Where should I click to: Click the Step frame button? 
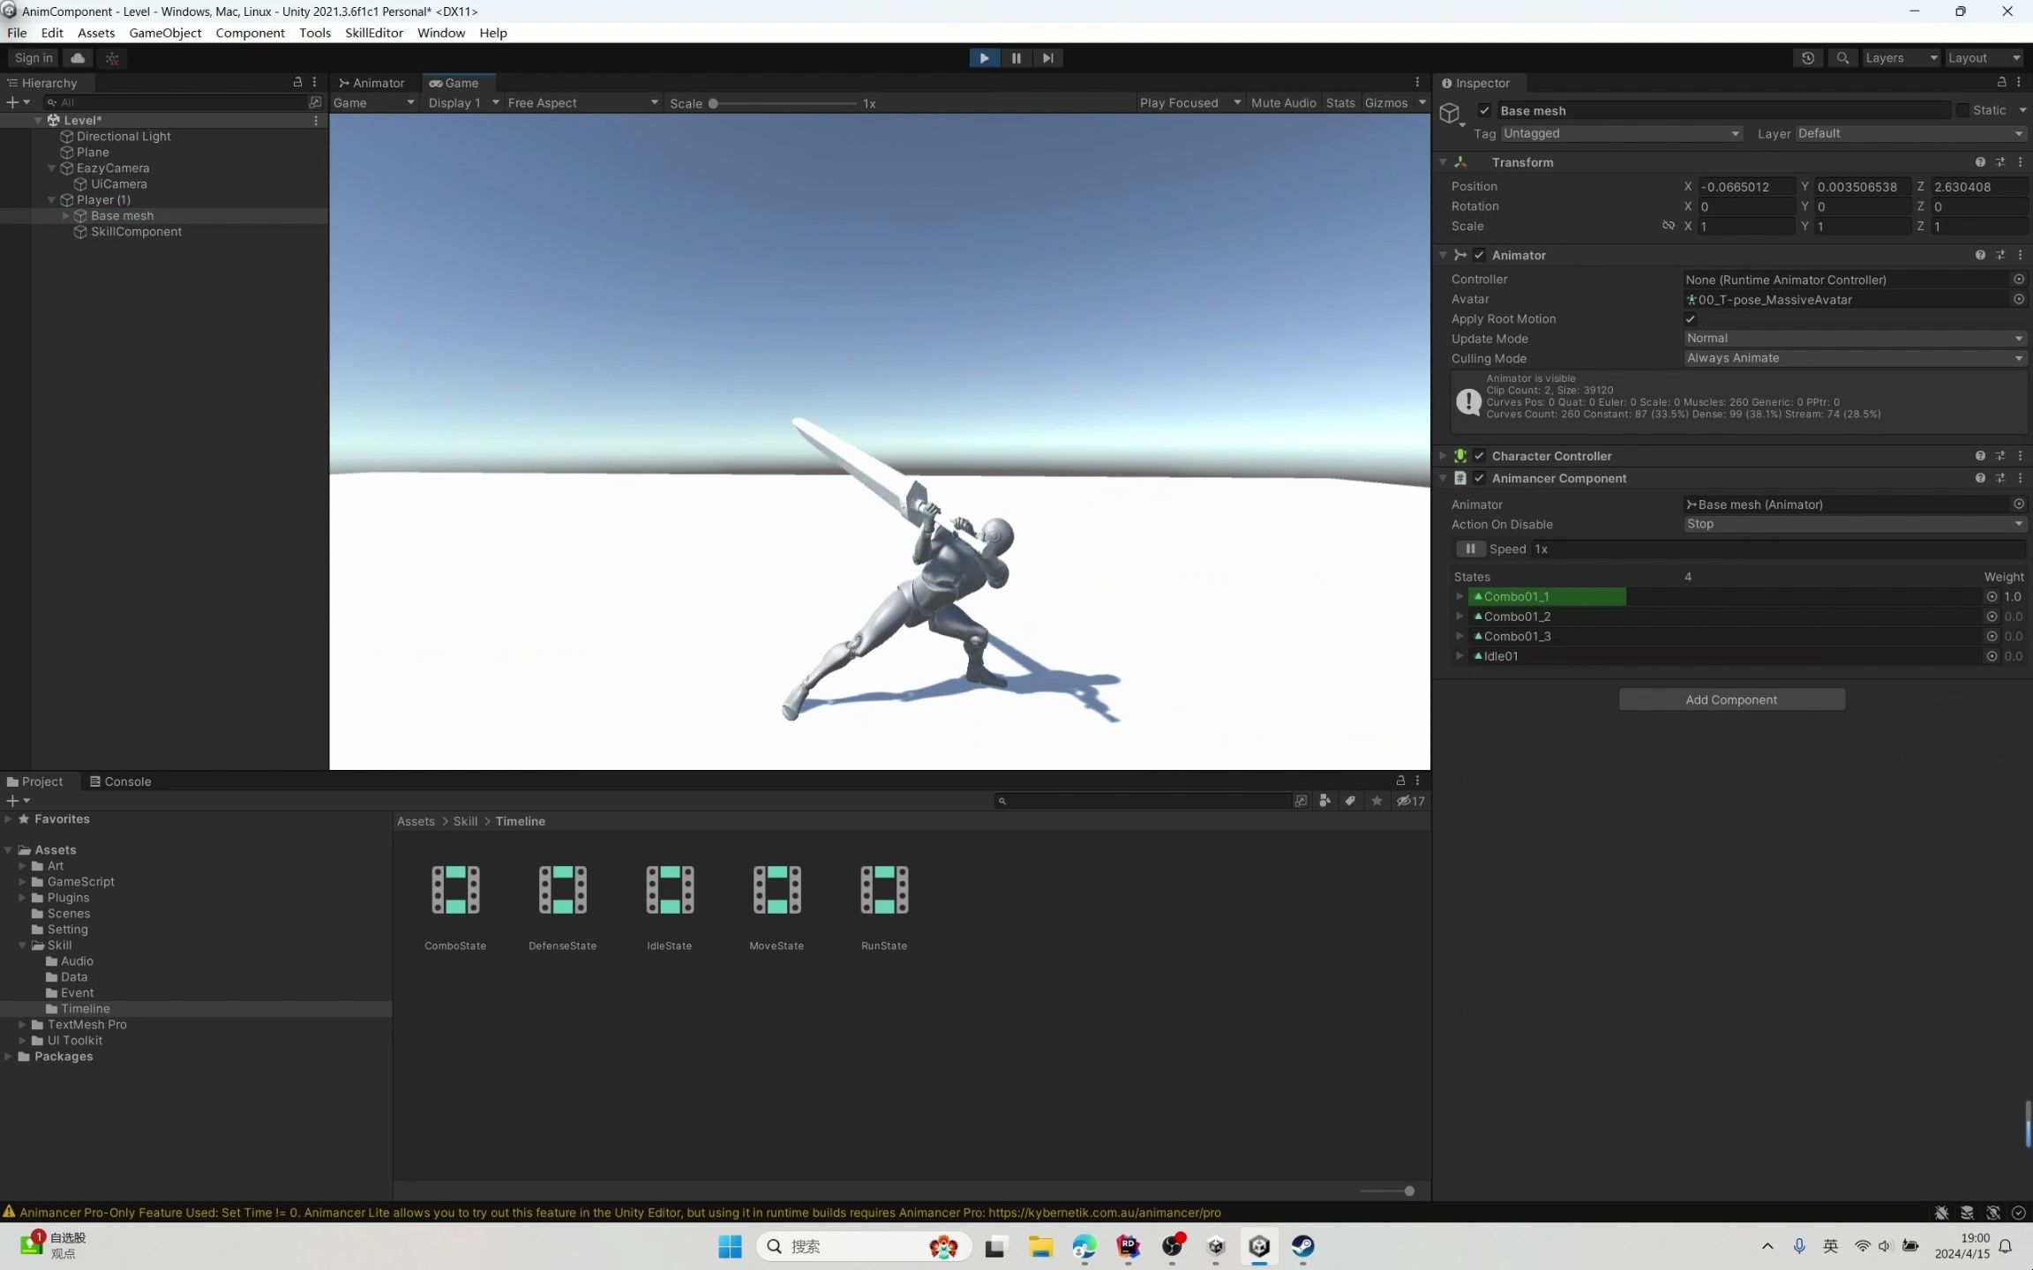(x=1047, y=58)
